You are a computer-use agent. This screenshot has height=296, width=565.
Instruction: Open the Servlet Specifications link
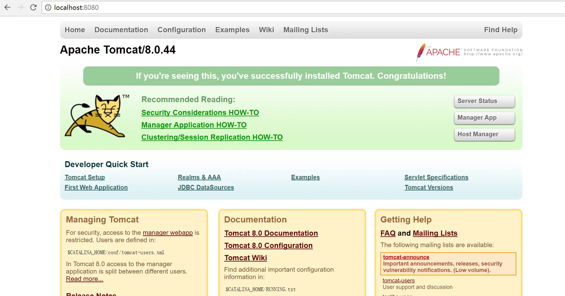[x=436, y=177]
